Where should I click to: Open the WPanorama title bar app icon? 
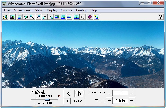pos(4,4)
